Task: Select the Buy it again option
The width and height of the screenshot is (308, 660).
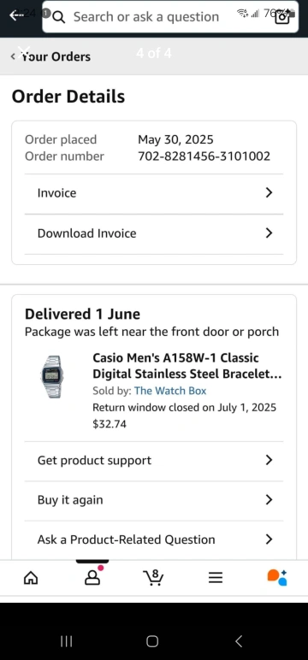Action: click(154, 500)
